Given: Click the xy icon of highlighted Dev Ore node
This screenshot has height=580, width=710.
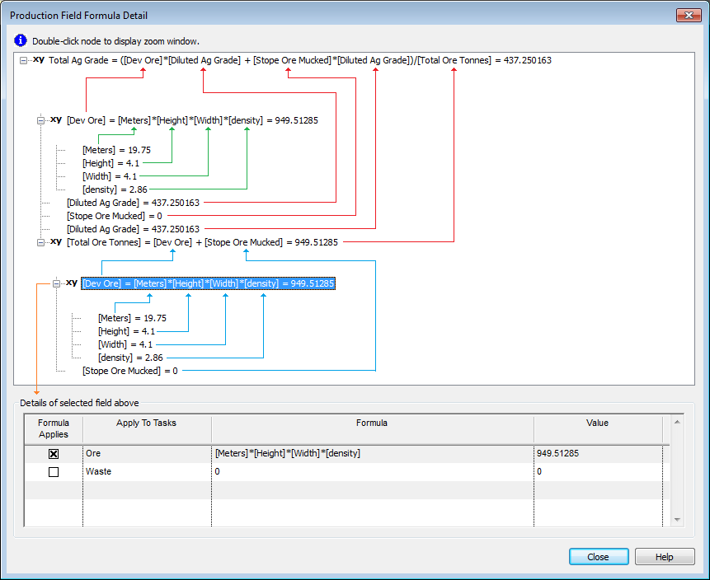Looking at the screenshot, I should [72, 283].
